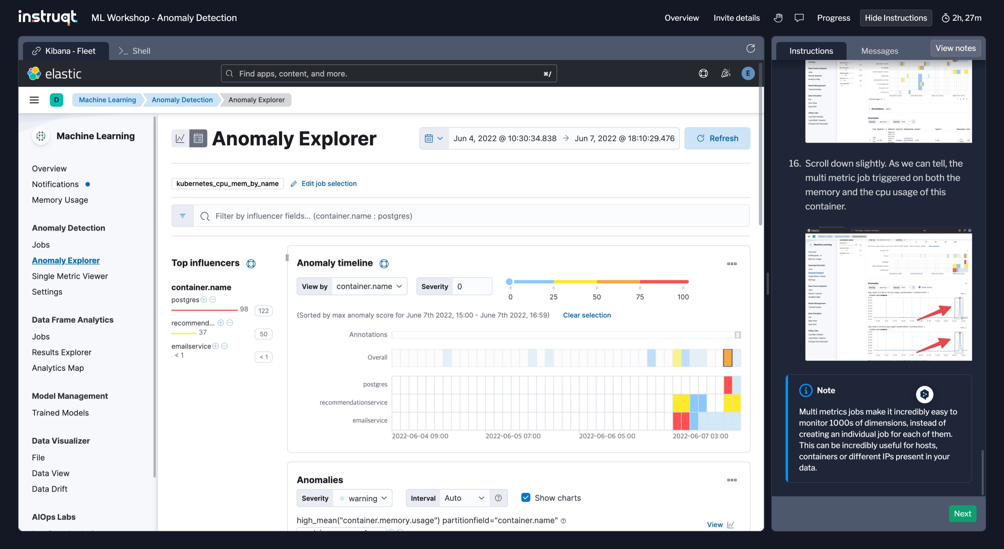Click the influencer fields filter input
This screenshot has width=1004, height=549.
click(468, 216)
